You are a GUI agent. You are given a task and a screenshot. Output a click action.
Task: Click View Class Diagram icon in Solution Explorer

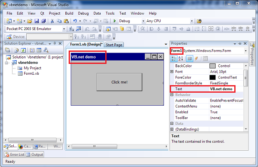pos(46,50)
